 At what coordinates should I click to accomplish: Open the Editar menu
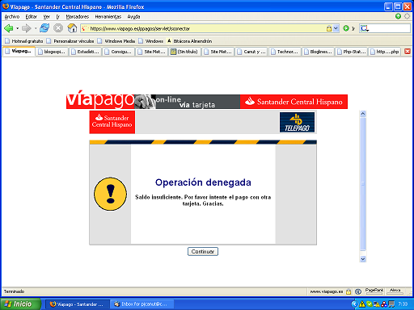click(x=31, y=17)
